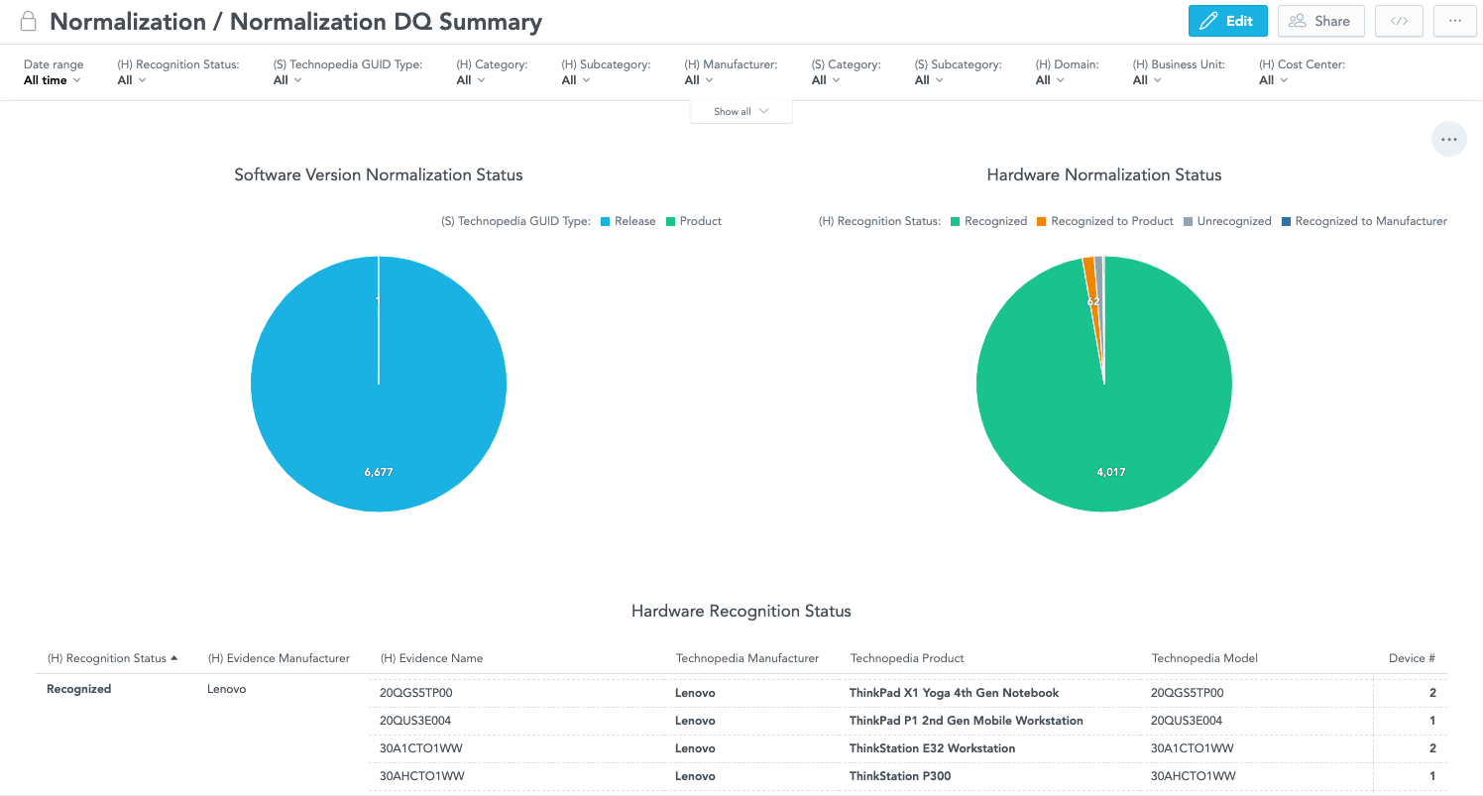Viewport: 1483px width, 796px height.
Task: Click the embed code icon button
Action: pyautogui.click(x=1399, y=21)
